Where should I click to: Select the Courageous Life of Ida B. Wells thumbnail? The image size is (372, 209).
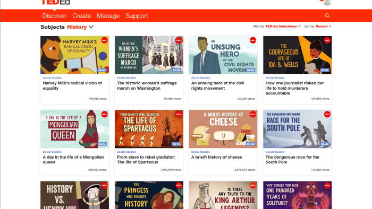(x=298, y=55)
